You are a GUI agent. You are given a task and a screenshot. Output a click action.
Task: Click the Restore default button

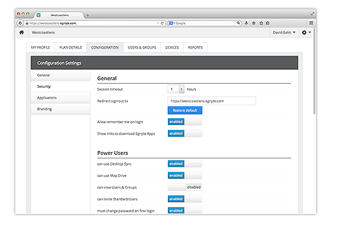[185, 110]
